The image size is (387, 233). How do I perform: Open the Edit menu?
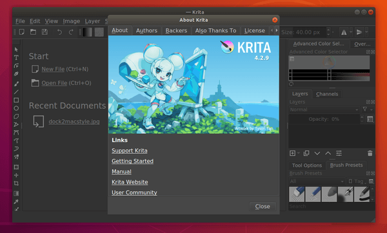pyautogui.click(x=35, y=21)
